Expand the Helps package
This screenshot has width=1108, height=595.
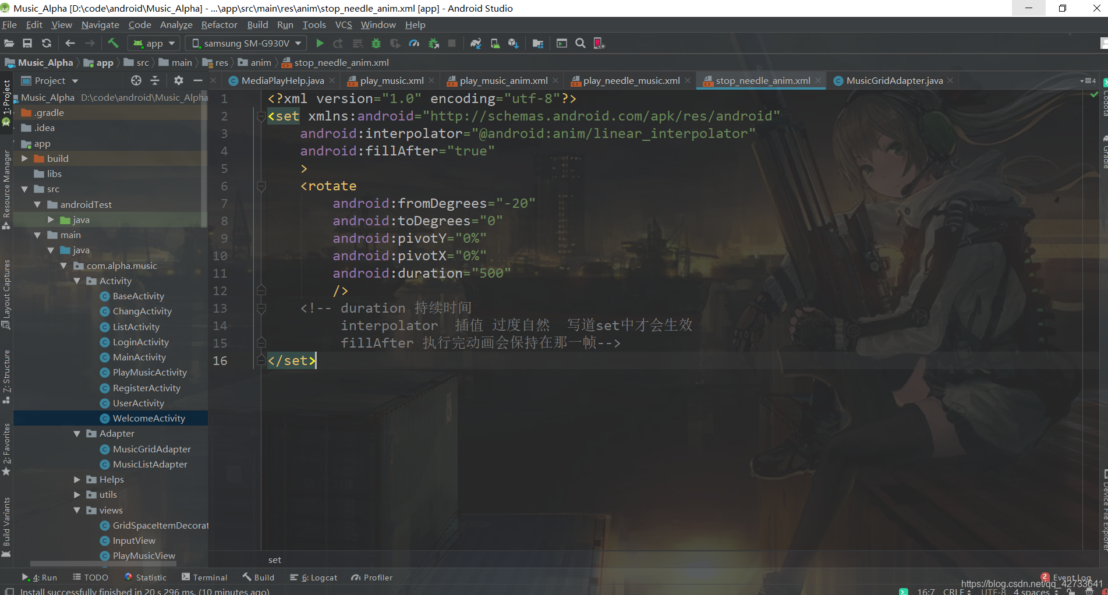[77, 479]
